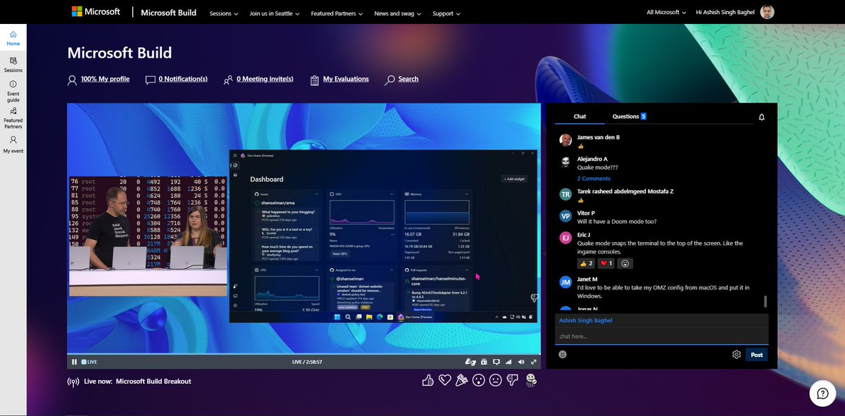Viewport: 845px width, 416px height.
Task: Open sign language interpretation in the video player
Action: click(470, 362)
